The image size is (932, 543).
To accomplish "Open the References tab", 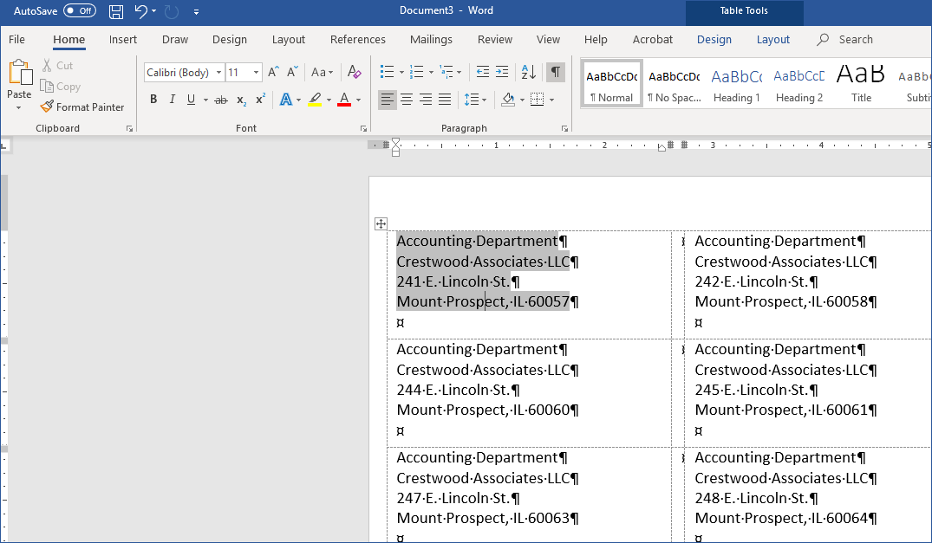I will (x=358, y=39).
